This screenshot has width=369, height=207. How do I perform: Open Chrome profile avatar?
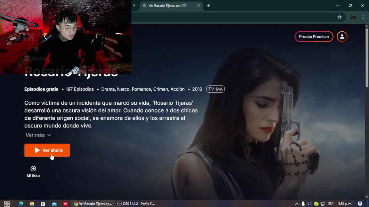353,17
